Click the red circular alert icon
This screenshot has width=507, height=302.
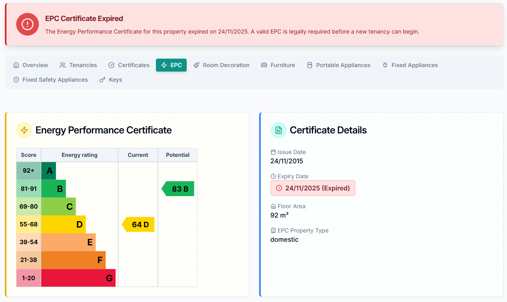pos(27,24)
